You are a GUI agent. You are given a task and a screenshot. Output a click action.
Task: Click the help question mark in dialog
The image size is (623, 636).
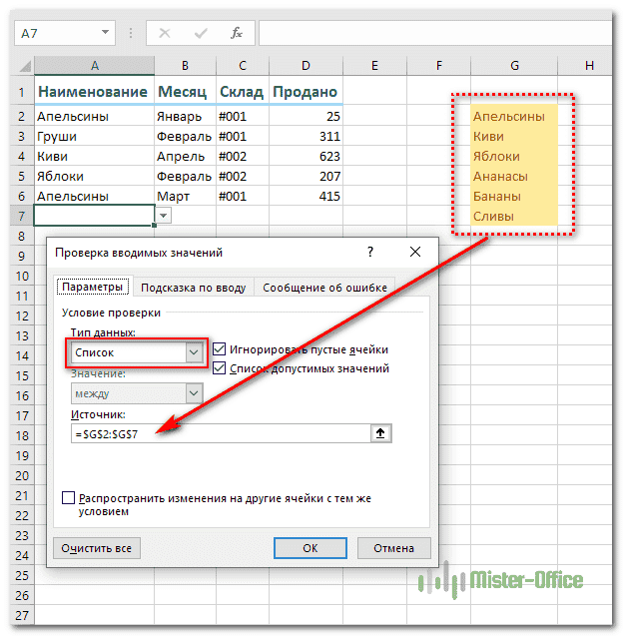coord(369,253)
